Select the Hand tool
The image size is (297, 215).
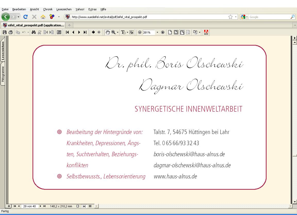[108, 32]
